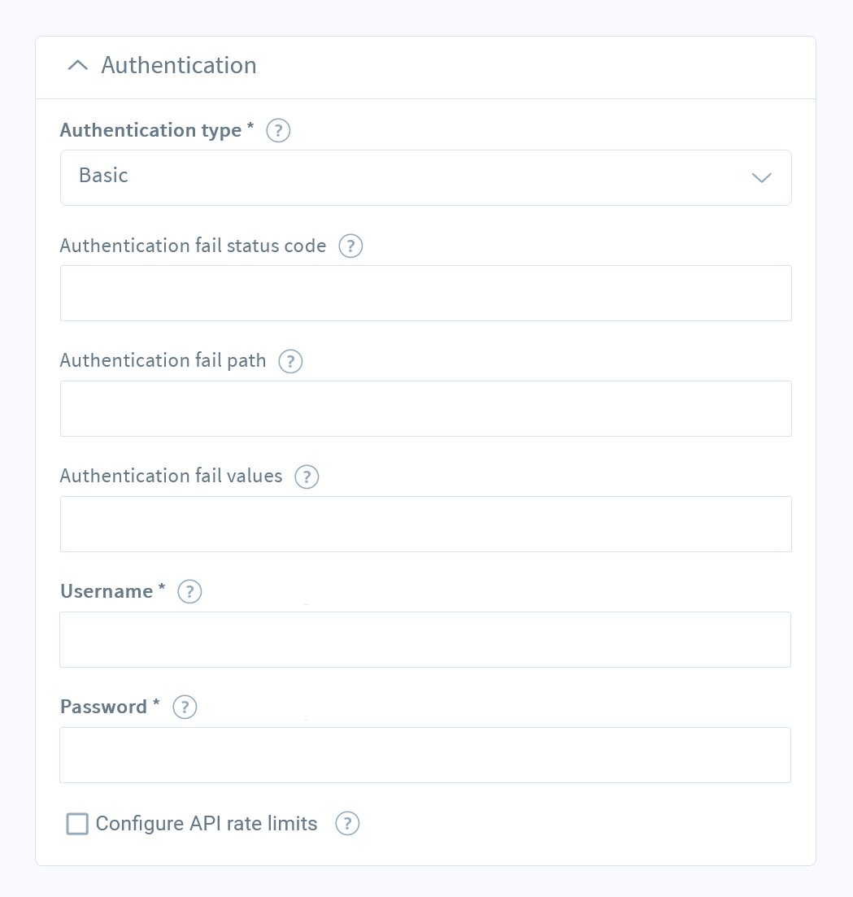853x897 pixels.
Task: Click the Username help question mark
Action: [189, 592]
